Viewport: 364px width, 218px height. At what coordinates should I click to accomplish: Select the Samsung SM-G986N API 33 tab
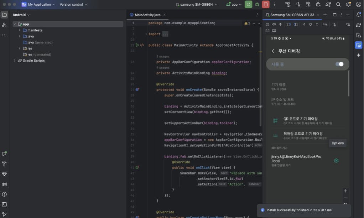point(292,15)
